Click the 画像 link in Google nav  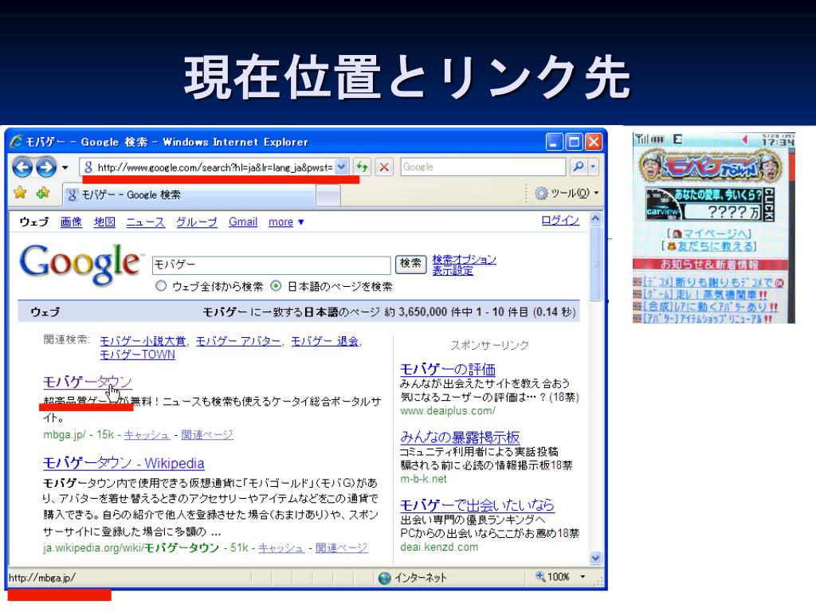(x=71, y=222)
